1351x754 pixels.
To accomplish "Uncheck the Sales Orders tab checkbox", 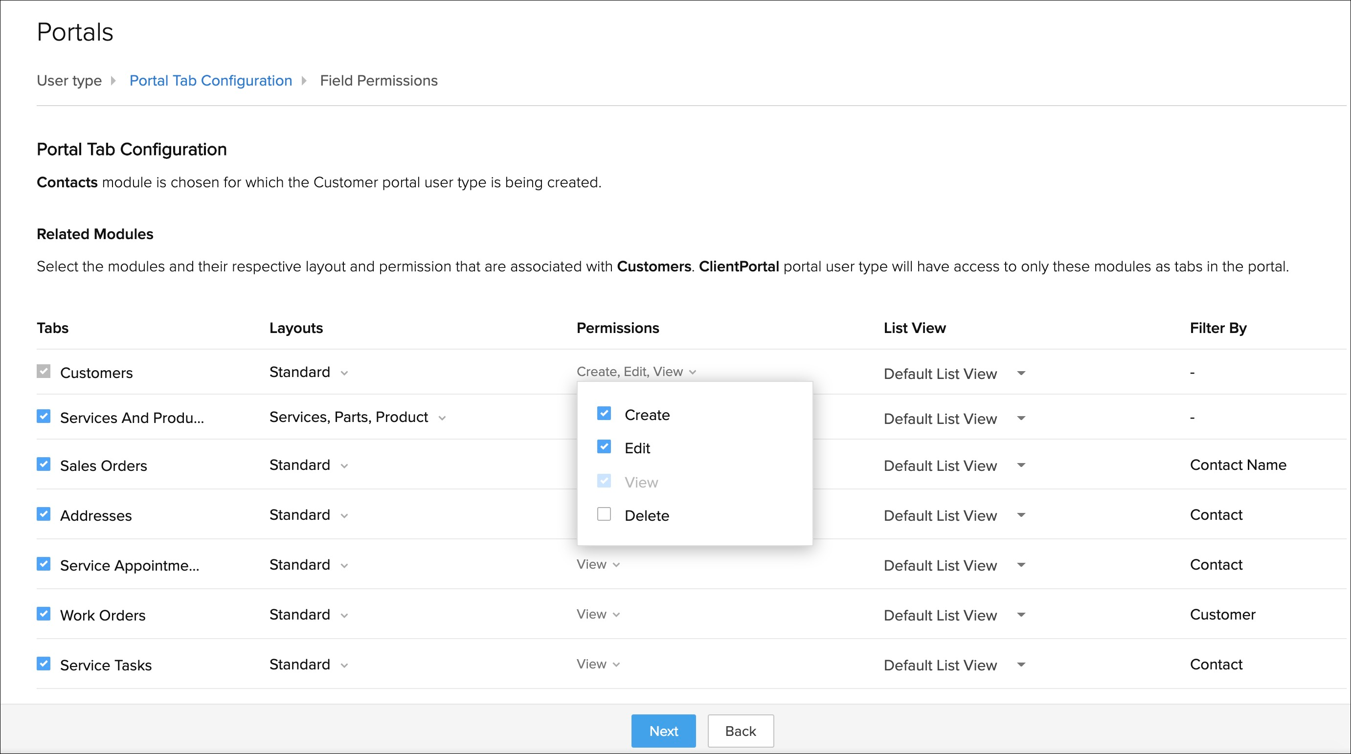I will tap(44, 465).
